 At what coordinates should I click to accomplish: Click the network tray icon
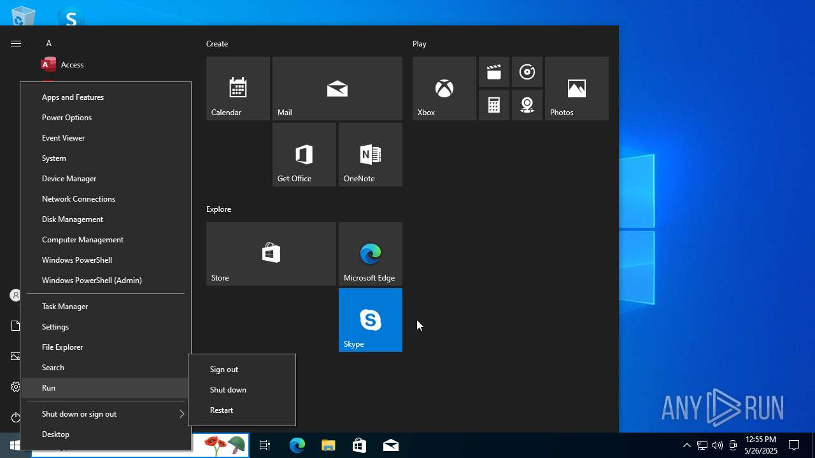(x=702, y=445)
